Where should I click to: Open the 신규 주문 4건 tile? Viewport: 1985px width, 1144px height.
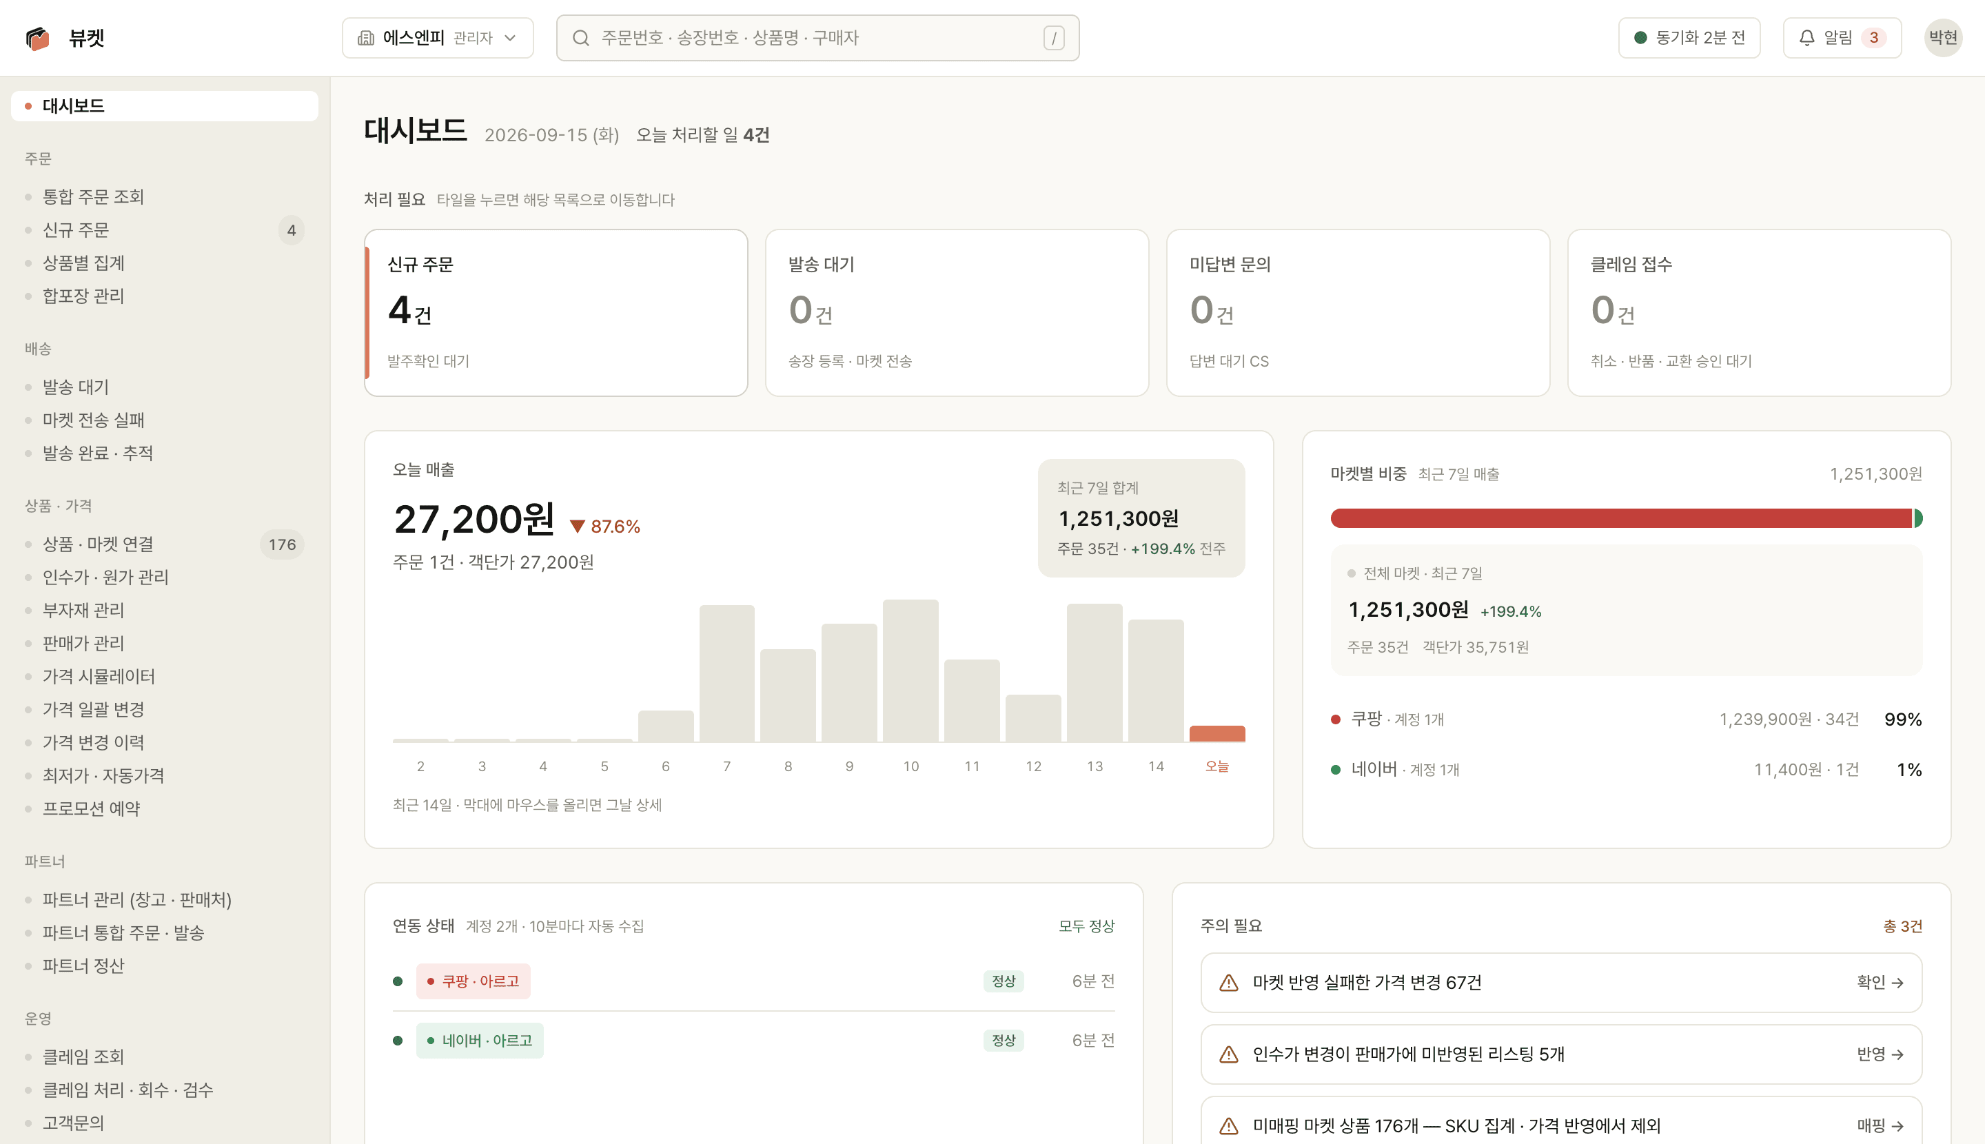[556, 313]
